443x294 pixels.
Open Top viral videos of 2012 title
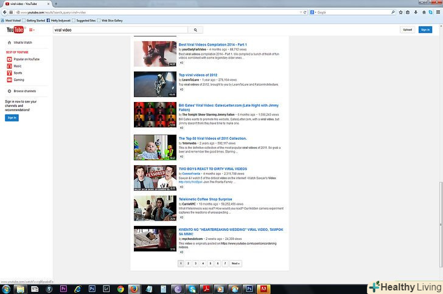[198, 75]
